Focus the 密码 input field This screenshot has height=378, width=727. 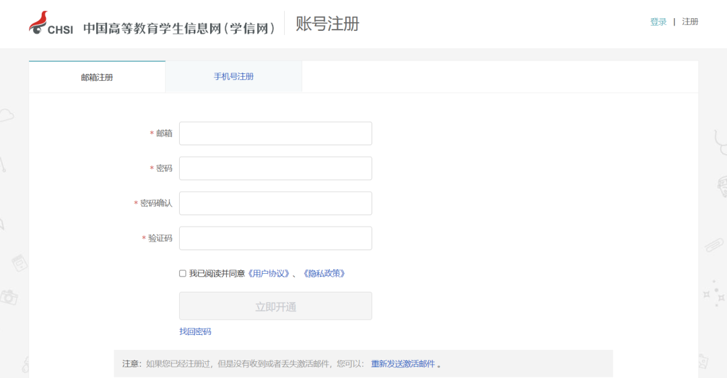pos(275,168)
